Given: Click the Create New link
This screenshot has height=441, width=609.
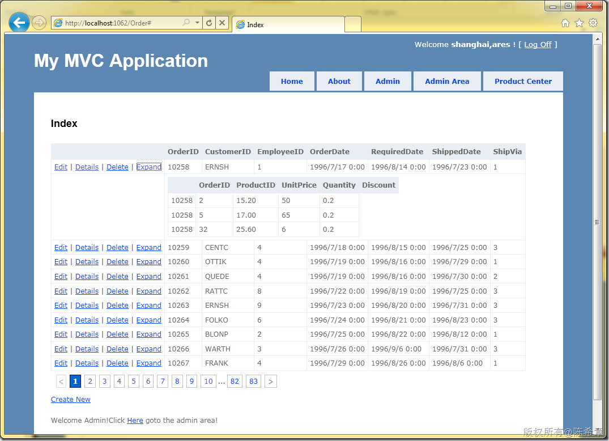Looking at the screenshot, I should pos(71,400).
